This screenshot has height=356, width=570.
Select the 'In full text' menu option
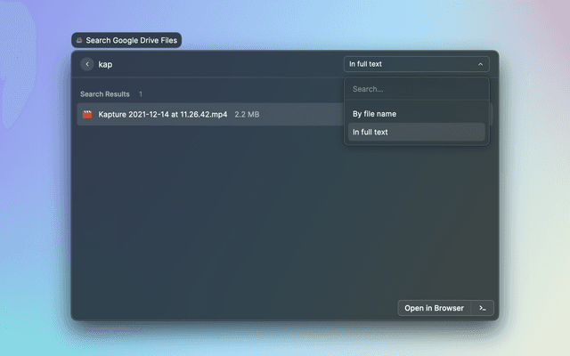pyautogui.click(x=370, y=132)
